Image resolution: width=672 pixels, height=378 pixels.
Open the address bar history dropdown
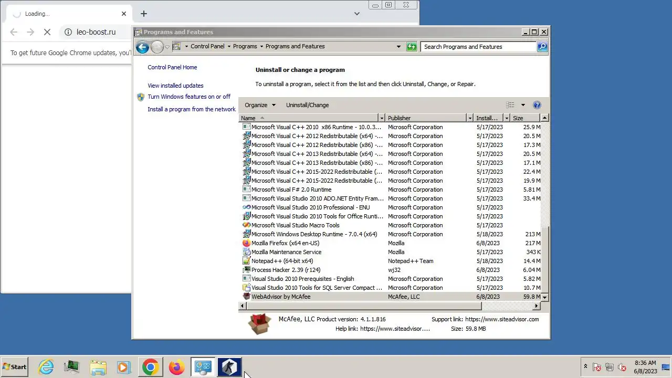[x=398, y=47]
